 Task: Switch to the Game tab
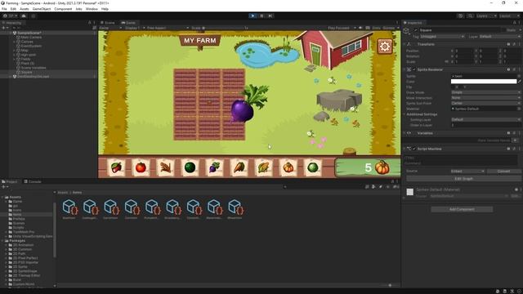(x=128, y=23)
